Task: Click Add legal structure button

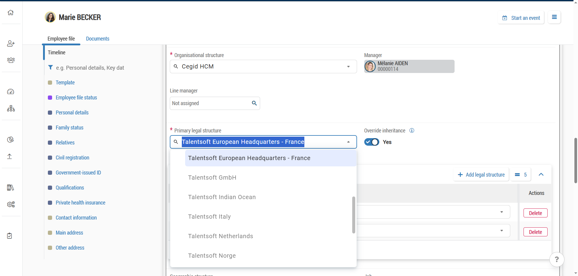Action: tap(481, 175)
